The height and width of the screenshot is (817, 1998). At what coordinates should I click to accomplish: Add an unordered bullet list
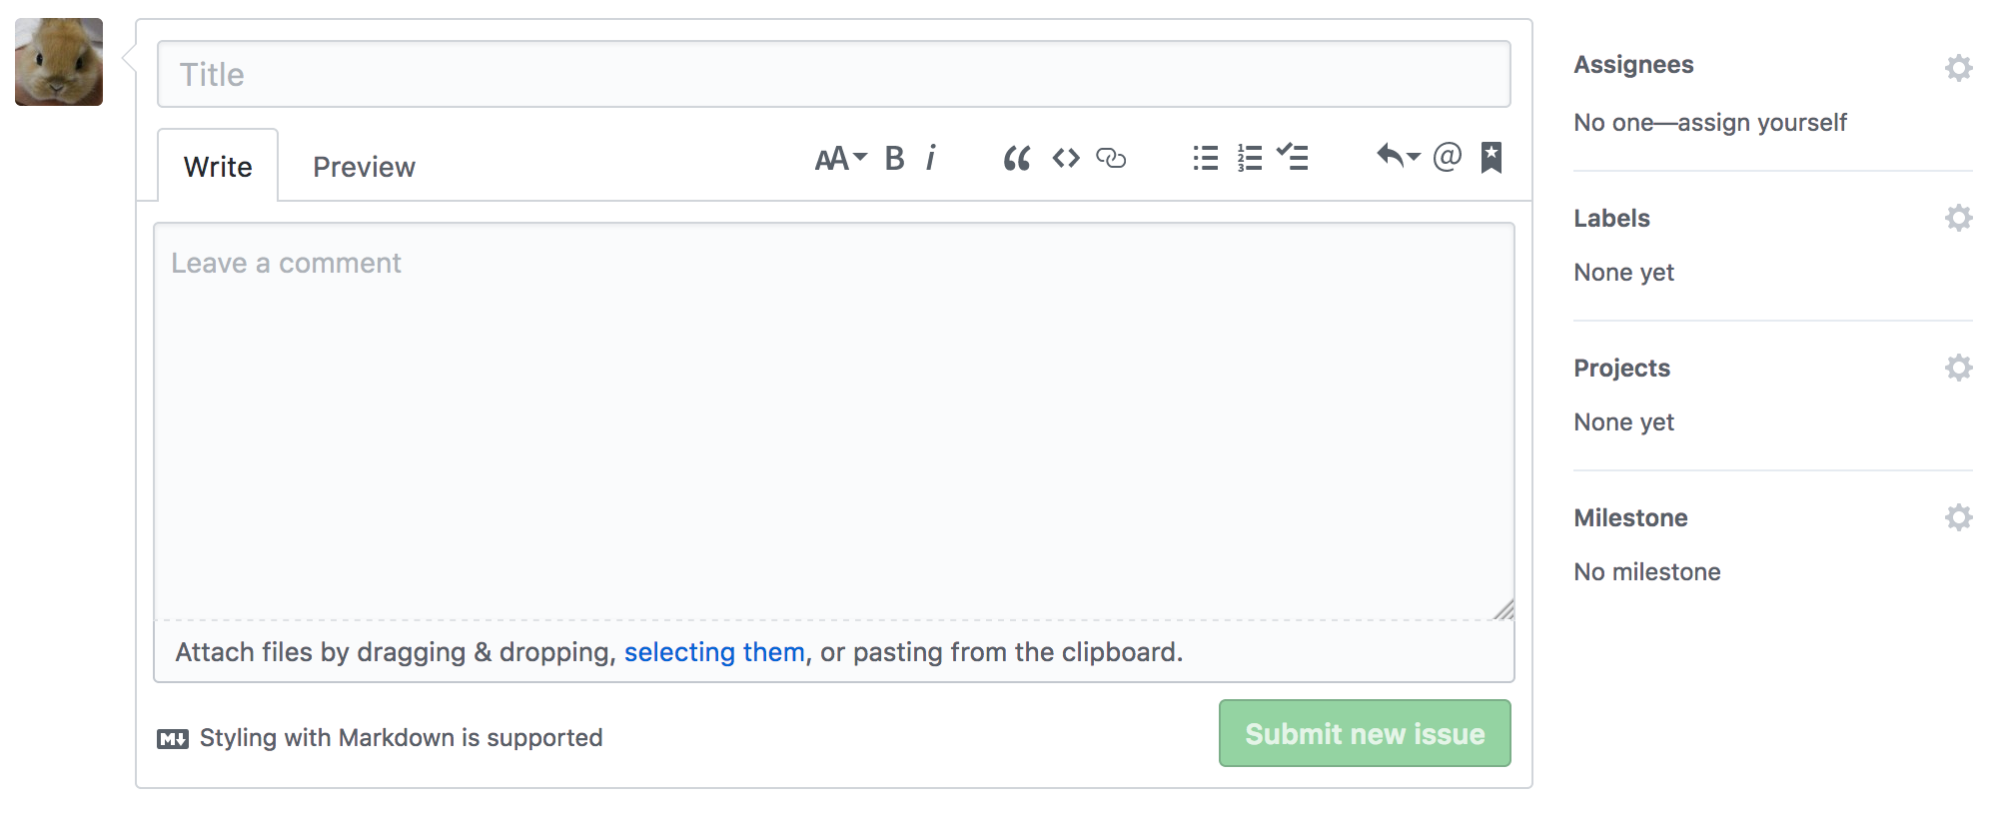click(x=1204, y=158)
